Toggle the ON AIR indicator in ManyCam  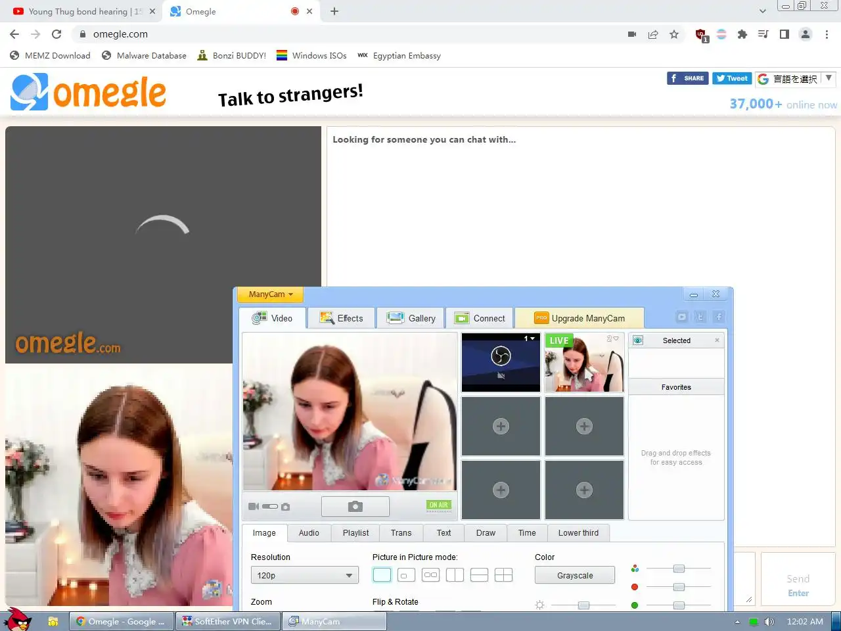click(438, 505)
